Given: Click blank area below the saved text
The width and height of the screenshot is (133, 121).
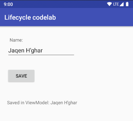Looking at the screenshot, I should pyautogui.click(x=66, y=114).
